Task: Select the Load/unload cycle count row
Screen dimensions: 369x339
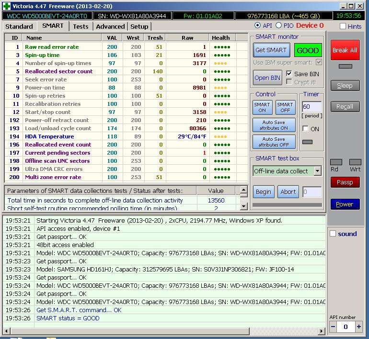Action: [126, 128]
